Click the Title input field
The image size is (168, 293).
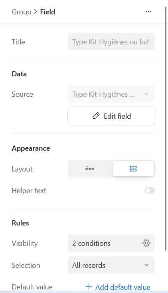click(111, 42)
